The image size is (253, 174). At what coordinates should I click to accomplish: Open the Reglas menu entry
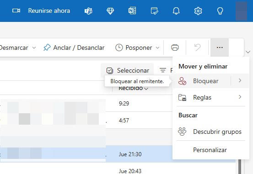pos(211,97)
